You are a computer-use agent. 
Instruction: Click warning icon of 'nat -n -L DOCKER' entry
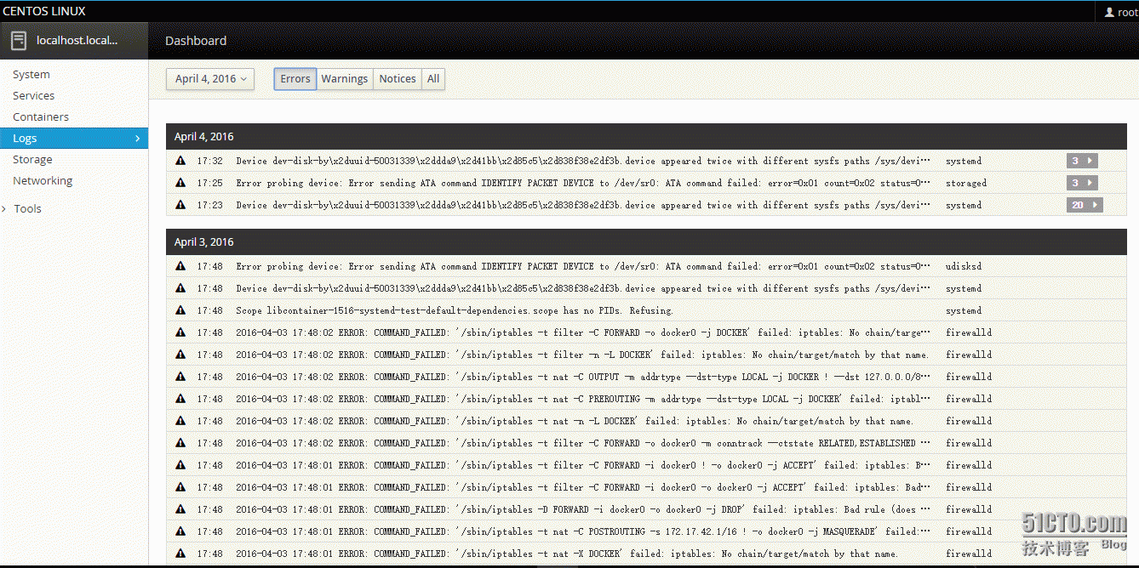[x=180, y=421]
